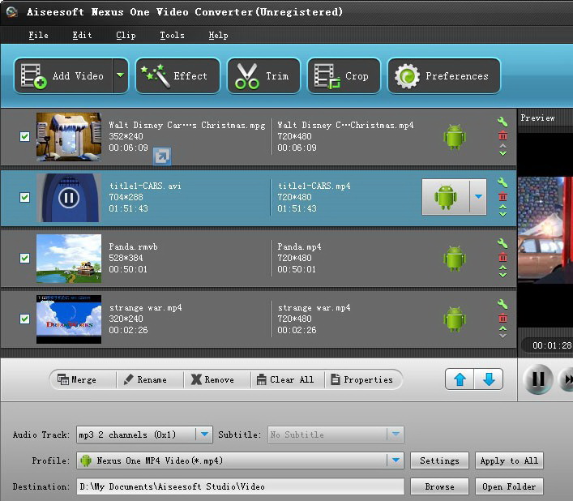Delete title1-CARS row with red trash icon
The image size is (573, 501).
pos(502,197)
